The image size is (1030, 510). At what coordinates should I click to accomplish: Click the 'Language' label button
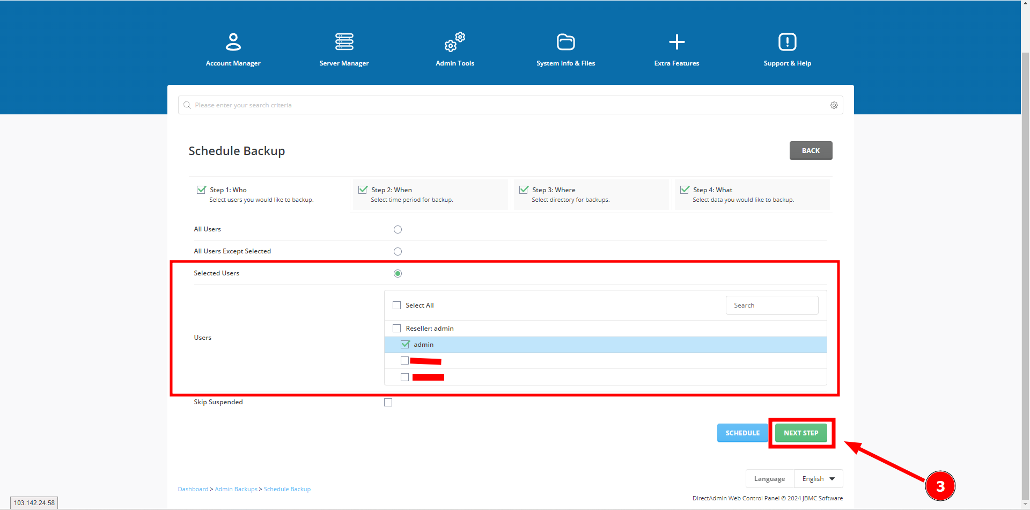tap(769, 479)
